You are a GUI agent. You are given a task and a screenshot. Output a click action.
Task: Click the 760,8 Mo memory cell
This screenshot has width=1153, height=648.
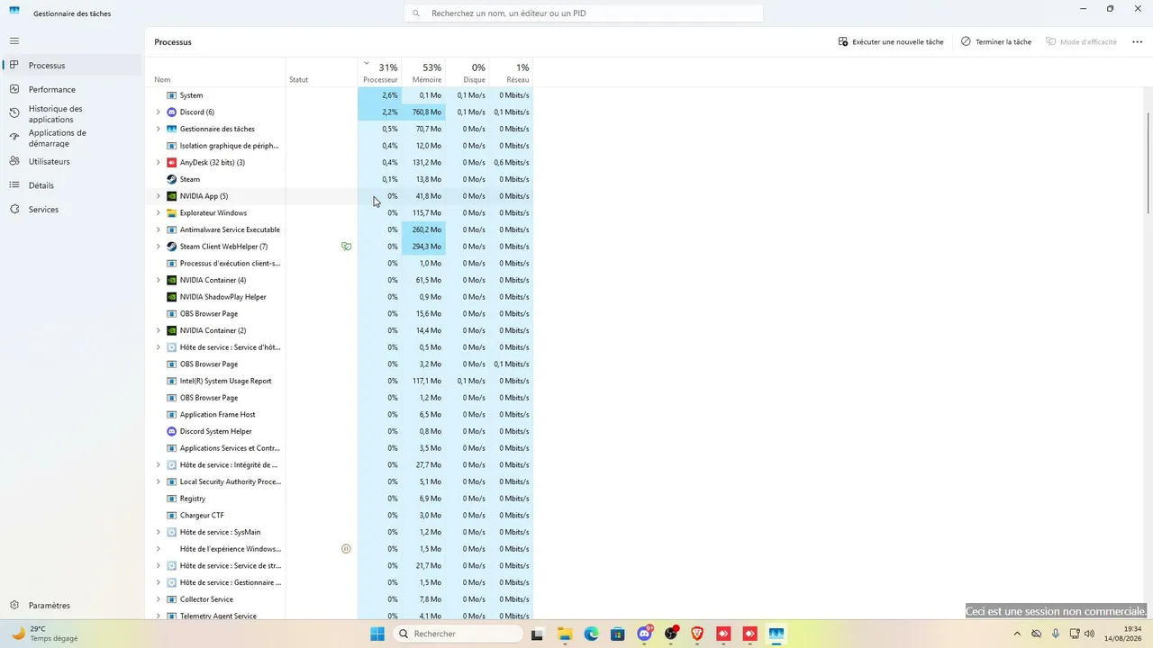423,112
